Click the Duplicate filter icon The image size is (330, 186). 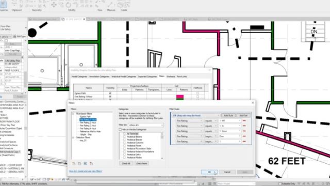79,163
